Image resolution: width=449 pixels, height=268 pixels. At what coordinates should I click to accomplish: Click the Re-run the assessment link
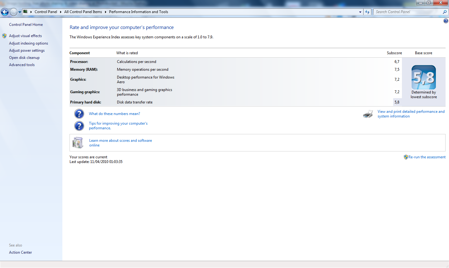[427, 157]
